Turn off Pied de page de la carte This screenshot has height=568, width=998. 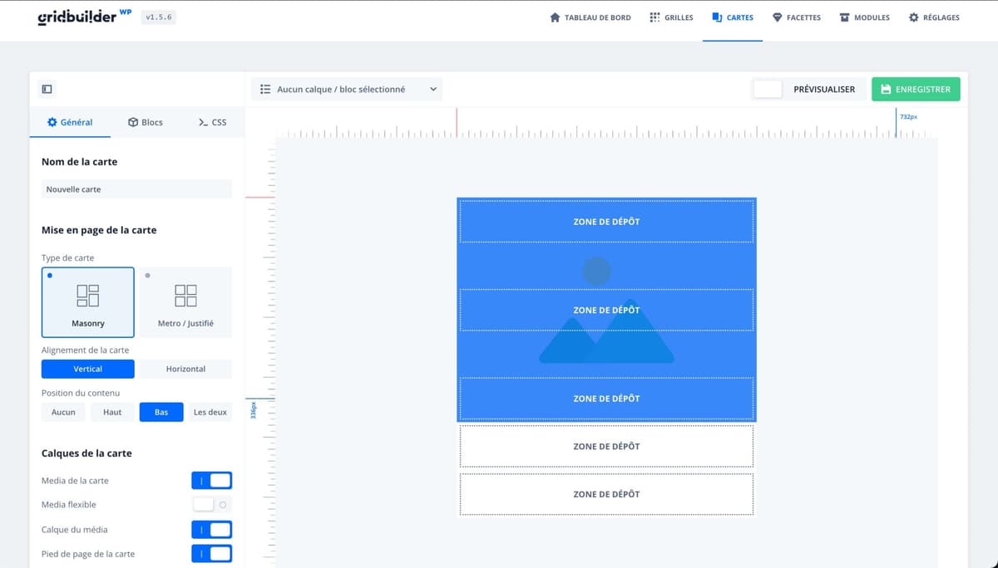click(x=212, y=553)
